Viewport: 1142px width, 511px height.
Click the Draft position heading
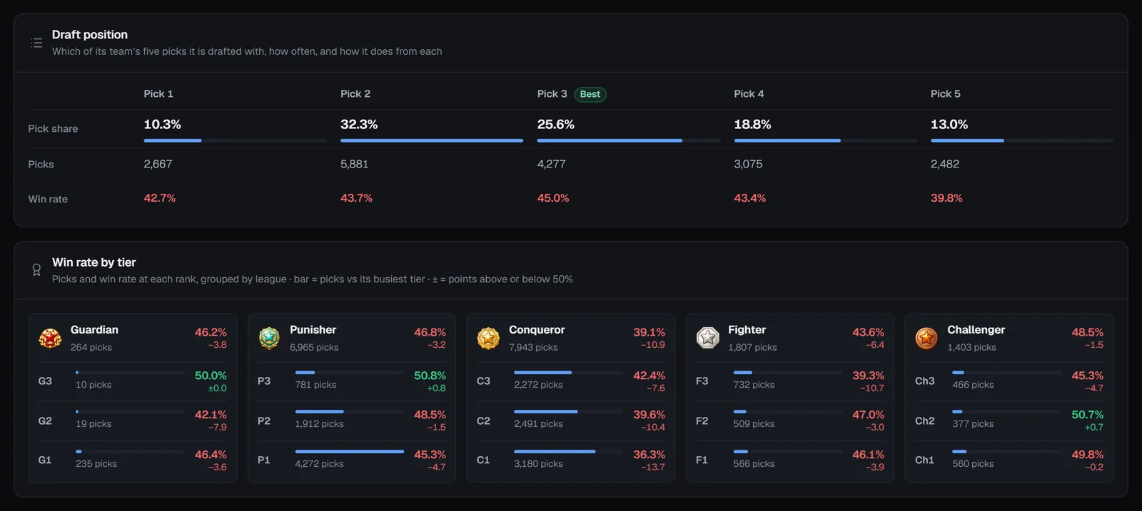coord(90,34)
